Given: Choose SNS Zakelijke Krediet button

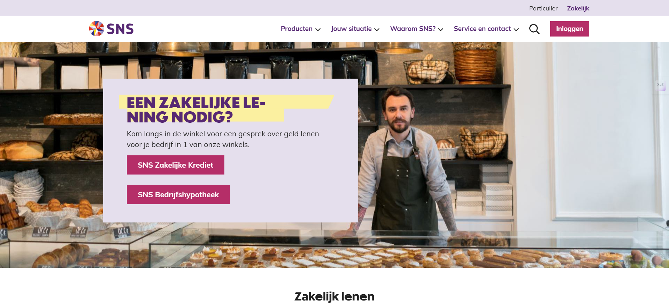Looking at the screenshot, I should click(176, 165).
